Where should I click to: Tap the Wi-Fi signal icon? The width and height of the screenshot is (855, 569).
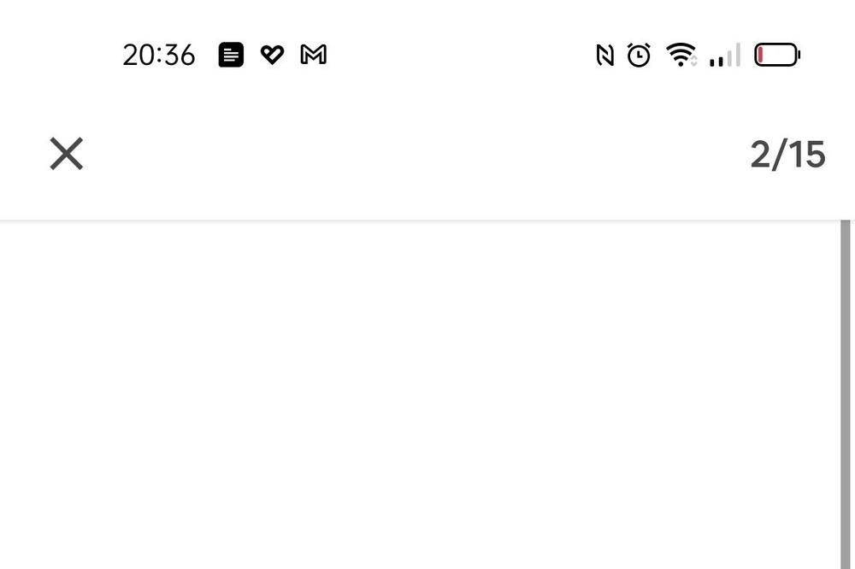(680, 56)
